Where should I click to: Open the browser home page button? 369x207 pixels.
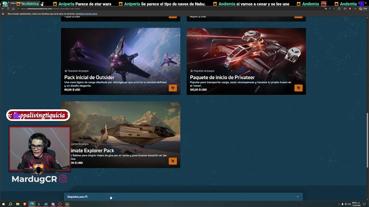tap(13, 9)
